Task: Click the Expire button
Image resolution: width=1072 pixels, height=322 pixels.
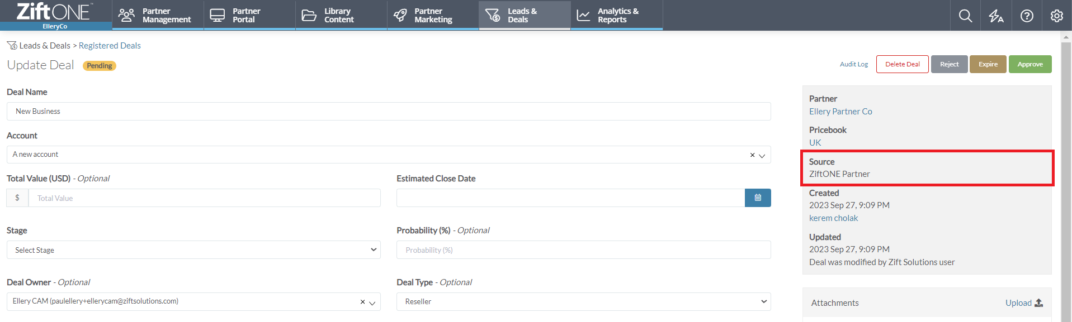Action: (988, 64)
